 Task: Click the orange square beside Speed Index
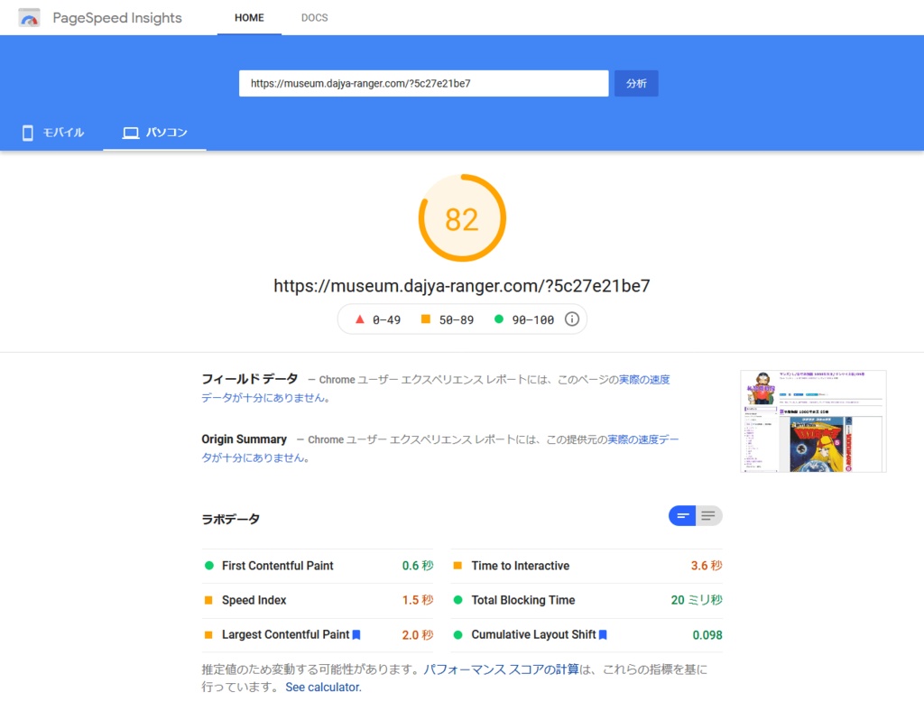pyautogui.click(x=209, y=600)
